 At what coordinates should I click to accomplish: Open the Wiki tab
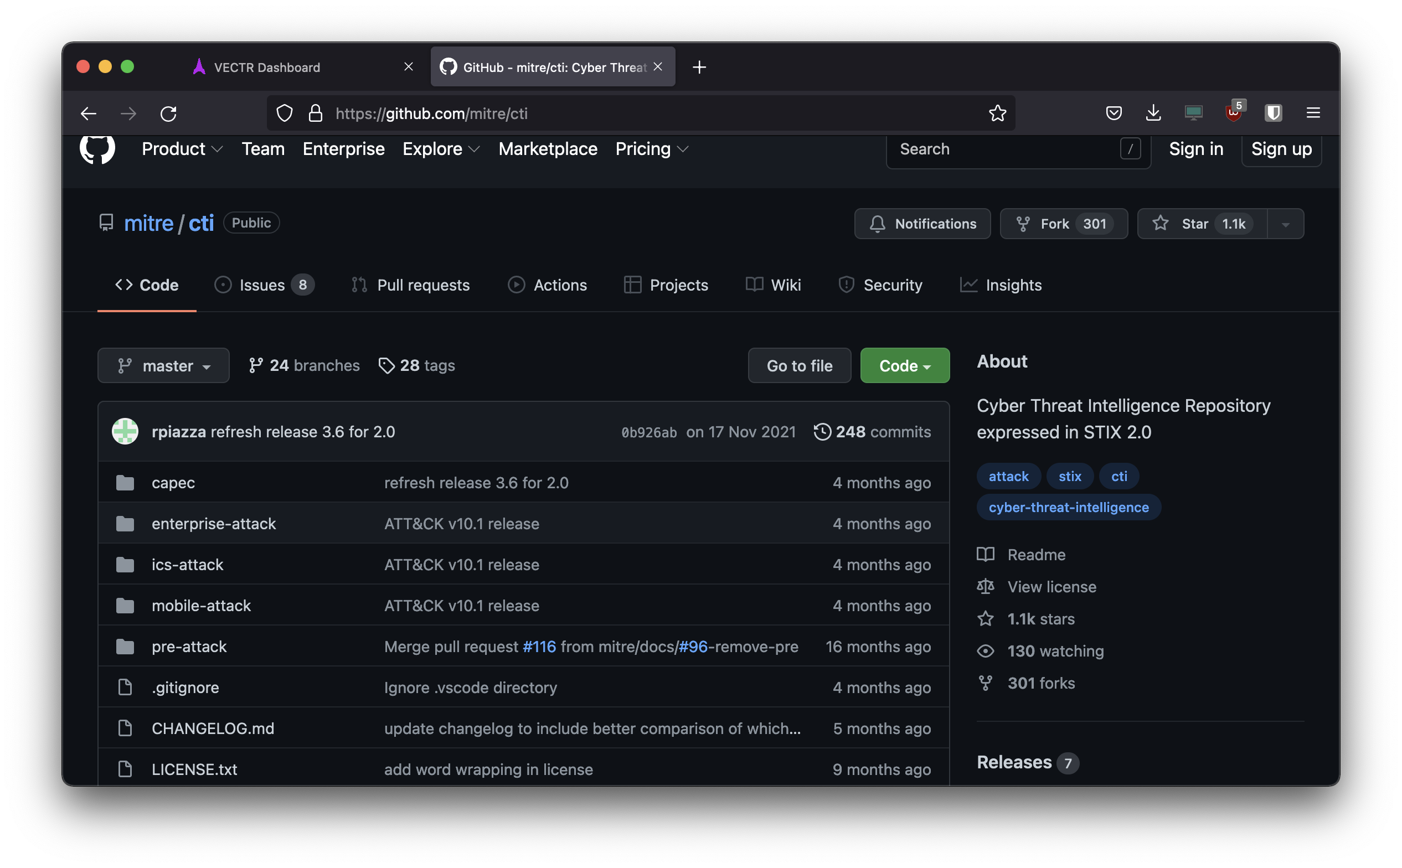pos(773,285)
